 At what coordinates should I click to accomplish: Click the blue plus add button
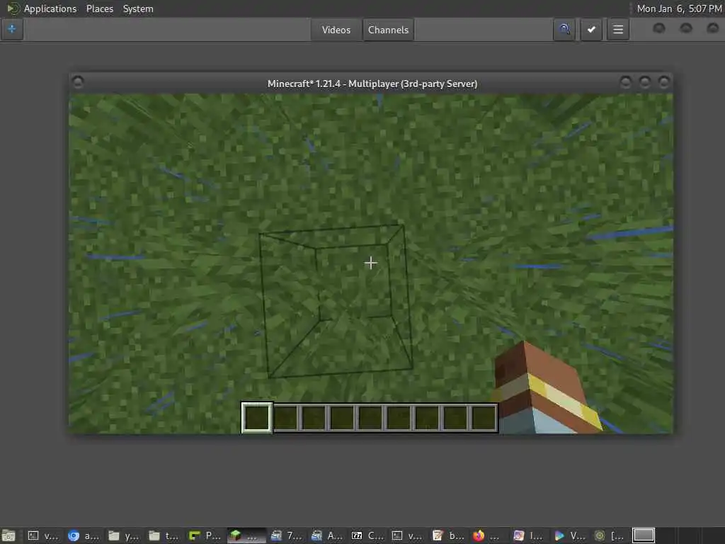click(11, 29)
